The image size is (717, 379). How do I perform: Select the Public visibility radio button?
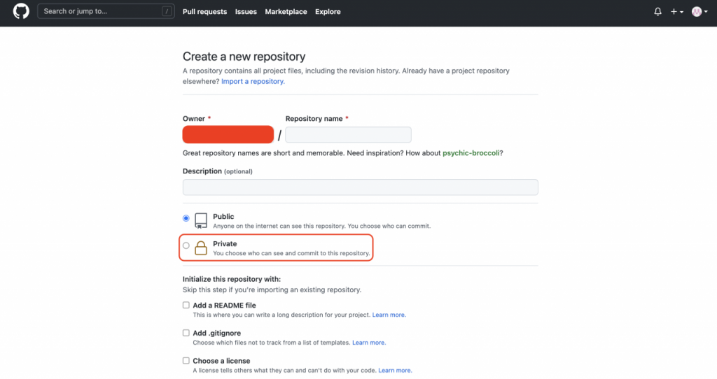186,218
